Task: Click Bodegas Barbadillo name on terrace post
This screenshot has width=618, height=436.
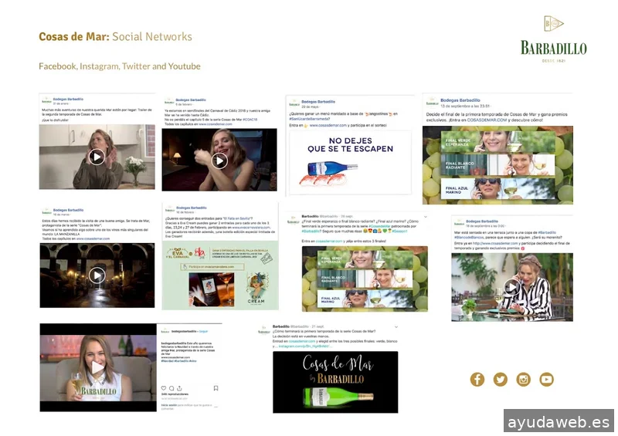Action: [481, 221]
